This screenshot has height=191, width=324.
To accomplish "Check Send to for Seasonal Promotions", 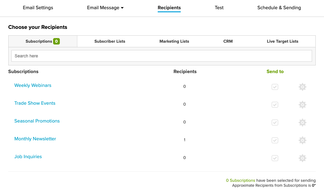I will (x=275, y=123).
